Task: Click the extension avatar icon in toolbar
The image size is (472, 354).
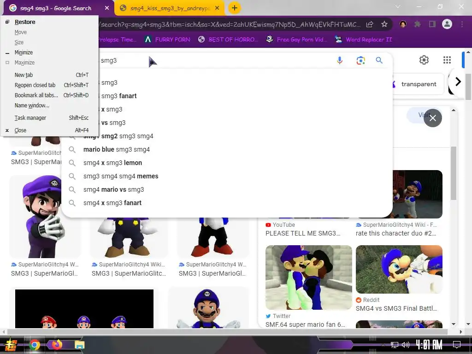Action: click(x=403, y=24)
